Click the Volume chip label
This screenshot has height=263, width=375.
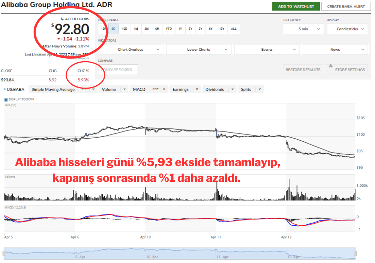point(109,89)
